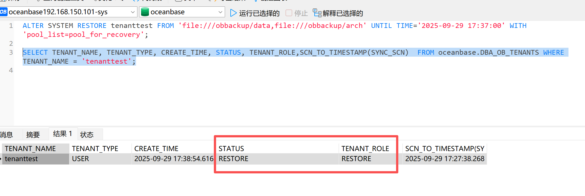The height and width of the screenshot is (196, 585).
Task: Expand the connection dropdown arrow
Action: [133, 12]
